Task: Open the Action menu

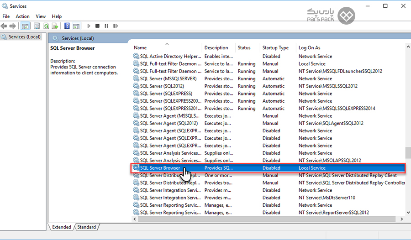Action: (x=22, y=16)
